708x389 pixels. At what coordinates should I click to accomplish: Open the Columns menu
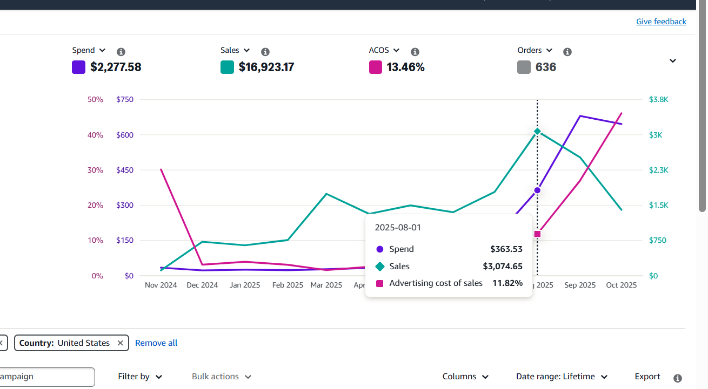click(465, 377)
